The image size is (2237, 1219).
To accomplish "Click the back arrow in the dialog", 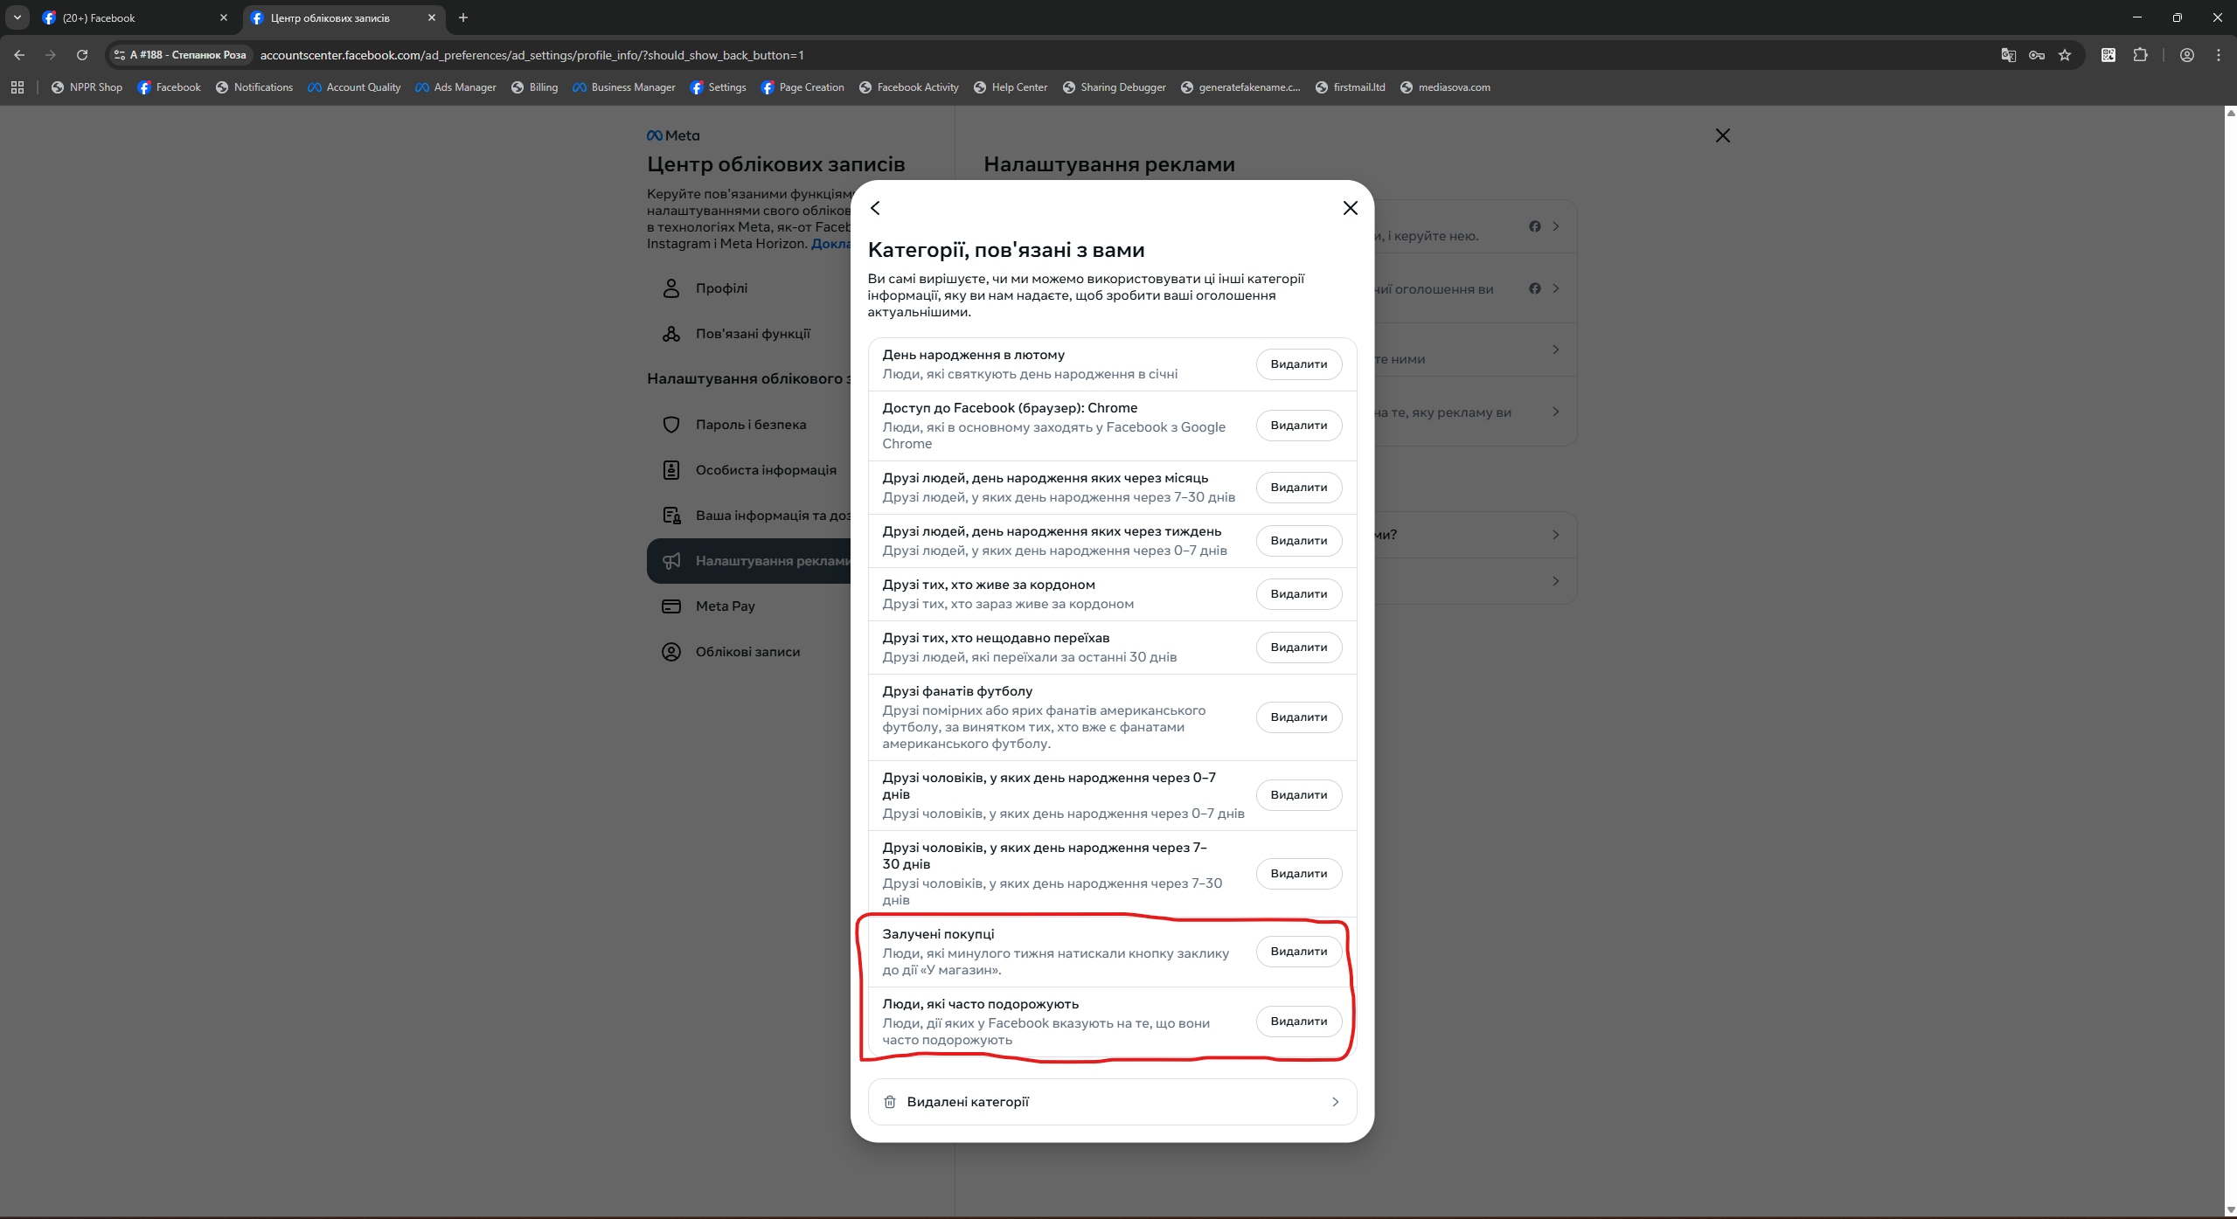I will coord(875,208).
